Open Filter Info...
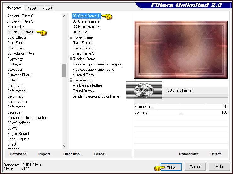 [x=73, y=154]
